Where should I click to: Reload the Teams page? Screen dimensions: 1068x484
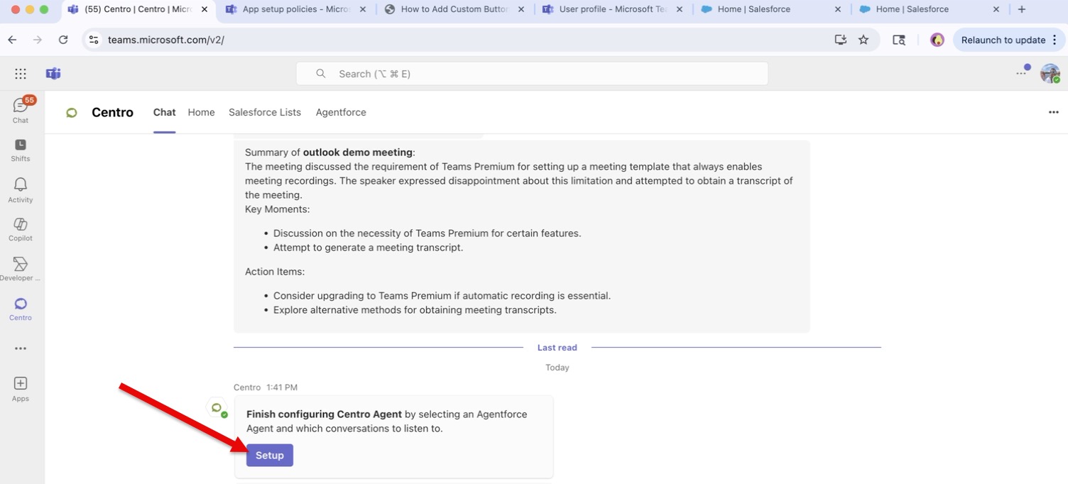point(63,40)
